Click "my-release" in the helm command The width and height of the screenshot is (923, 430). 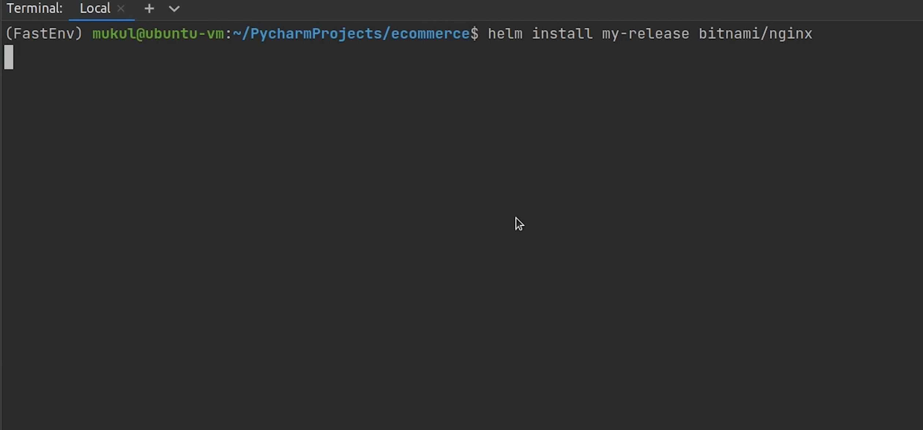645,34
